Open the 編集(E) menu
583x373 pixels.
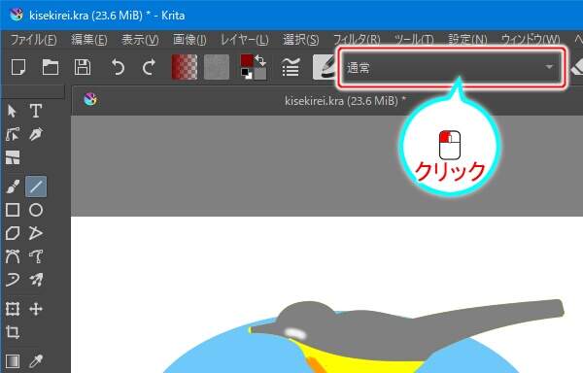click(x=88, y=40)
